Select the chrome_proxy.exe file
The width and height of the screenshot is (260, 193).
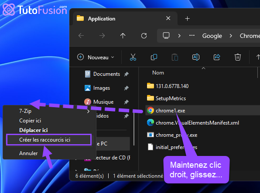[x=202, y=135]
